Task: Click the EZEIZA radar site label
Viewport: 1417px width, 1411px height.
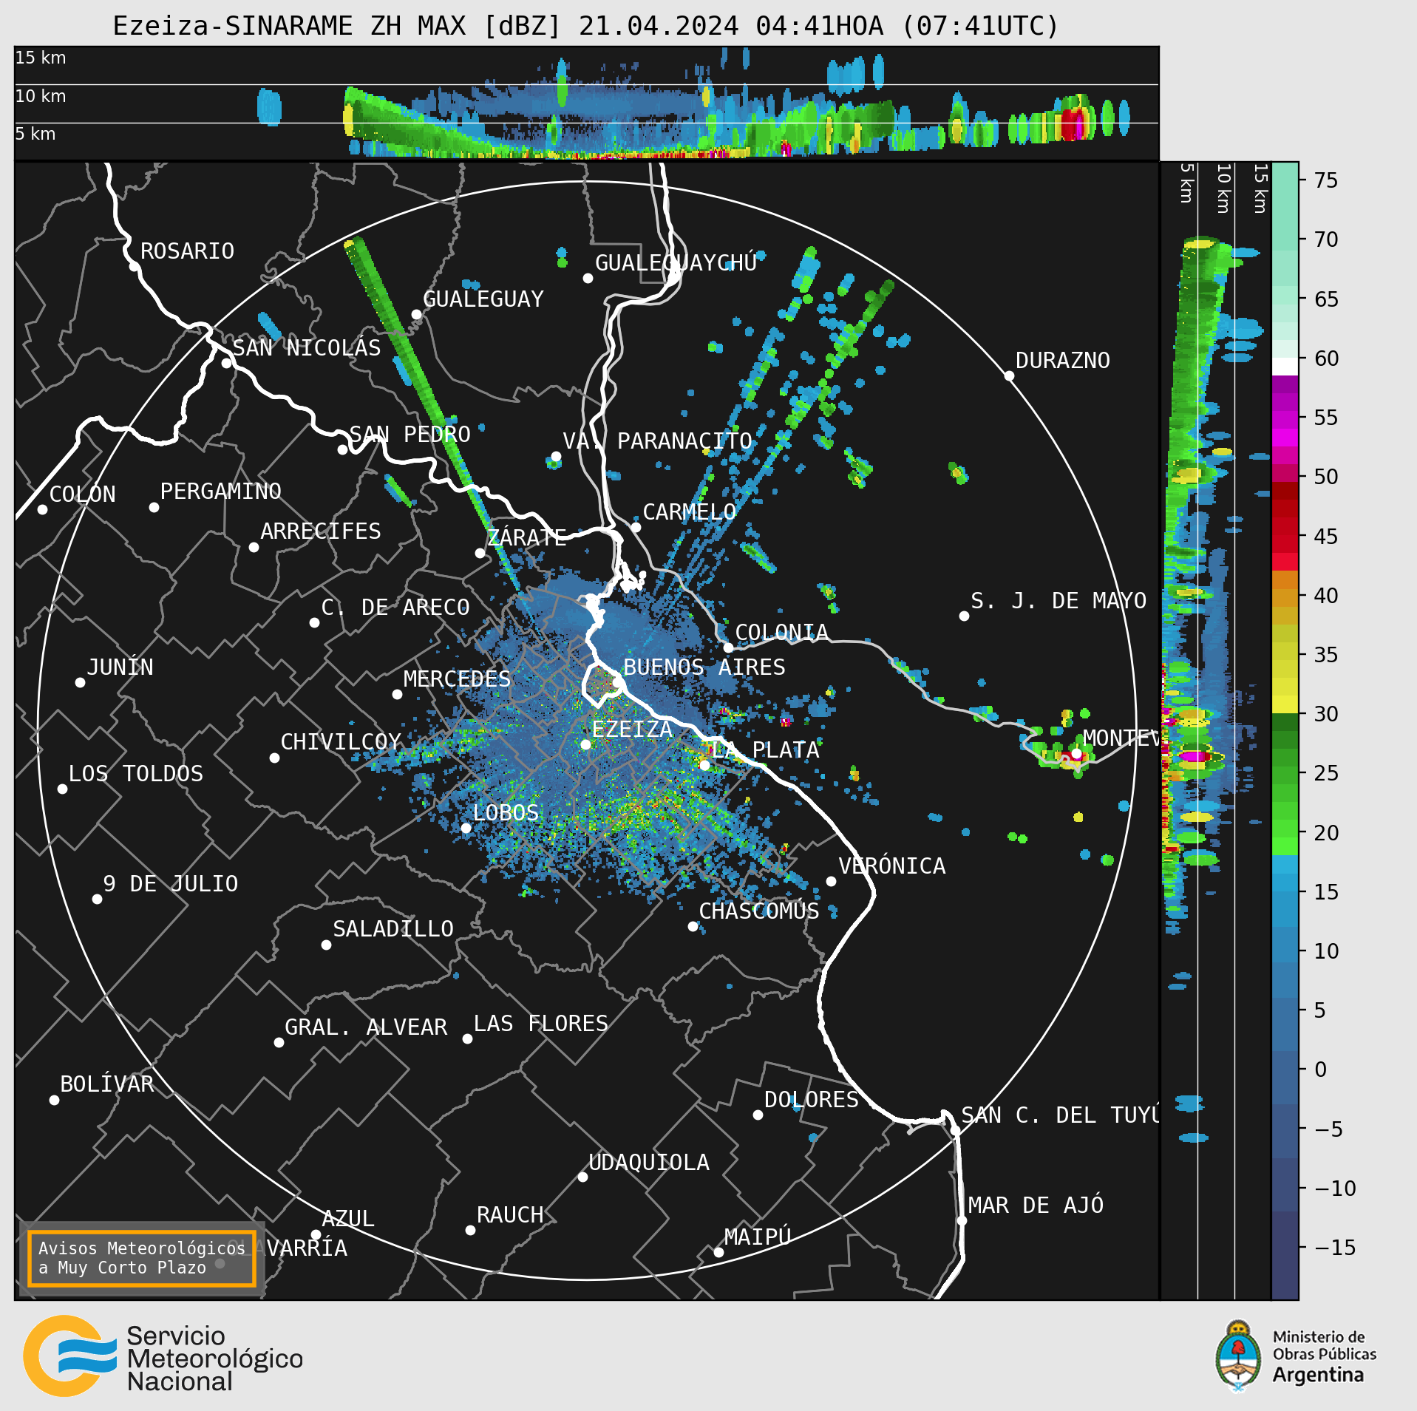Action: tap(632, 729)
